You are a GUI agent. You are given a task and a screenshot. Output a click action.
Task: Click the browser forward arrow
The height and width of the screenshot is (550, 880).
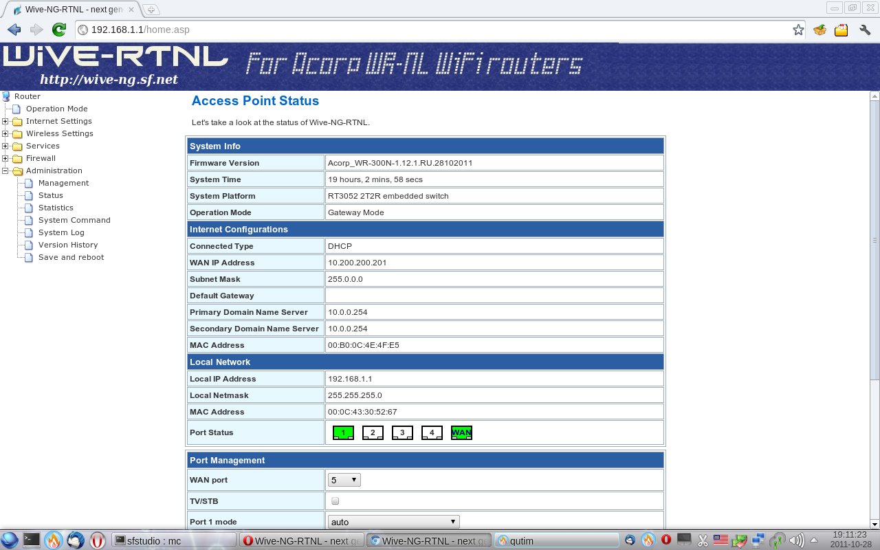coord(36,30)
